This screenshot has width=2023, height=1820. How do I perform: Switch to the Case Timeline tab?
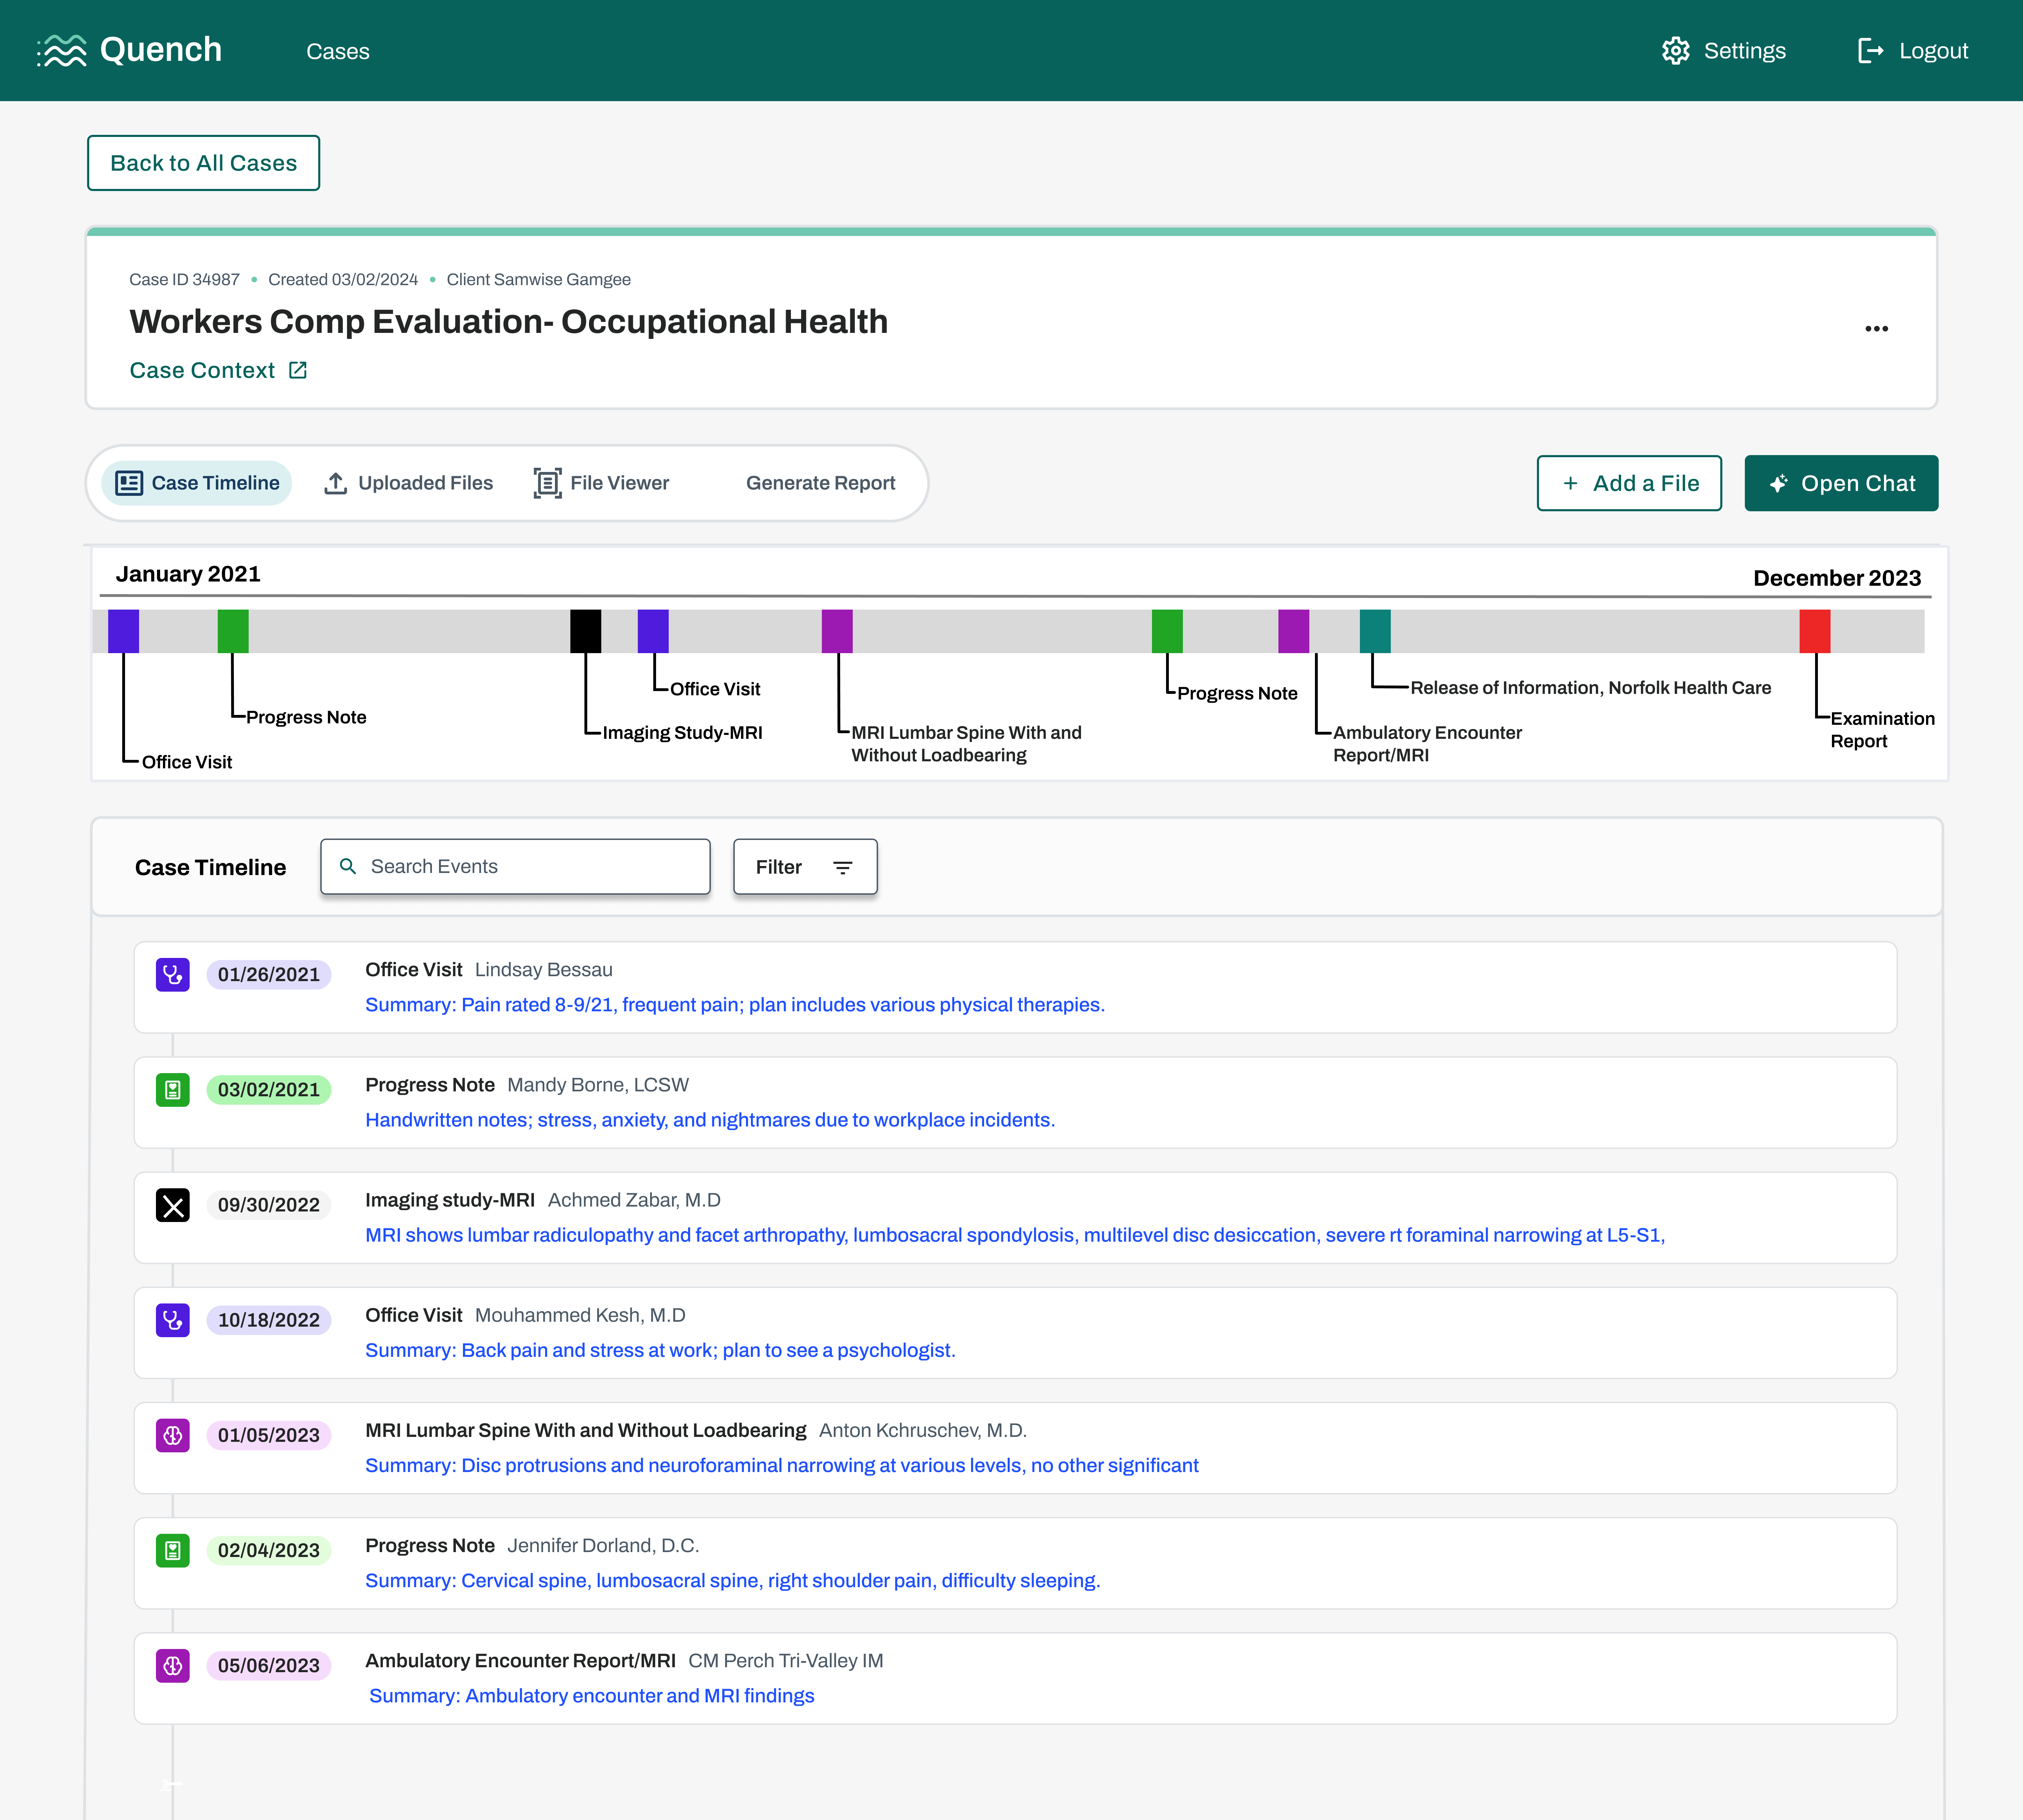197,483
